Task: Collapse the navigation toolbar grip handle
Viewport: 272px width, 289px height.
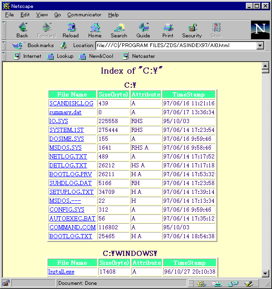Action: (x=4, y=30)
